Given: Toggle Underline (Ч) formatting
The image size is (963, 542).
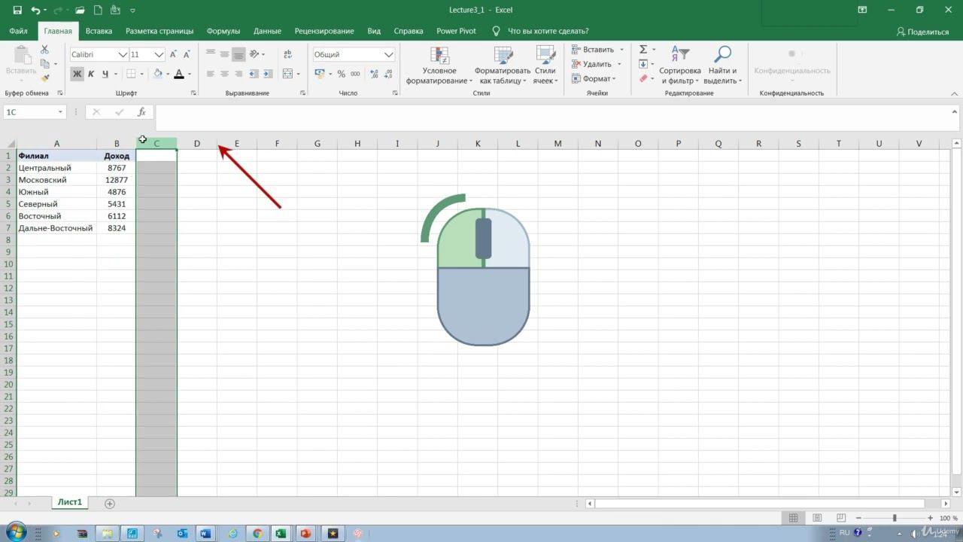Looking at the screenshot, I should 105,74.
